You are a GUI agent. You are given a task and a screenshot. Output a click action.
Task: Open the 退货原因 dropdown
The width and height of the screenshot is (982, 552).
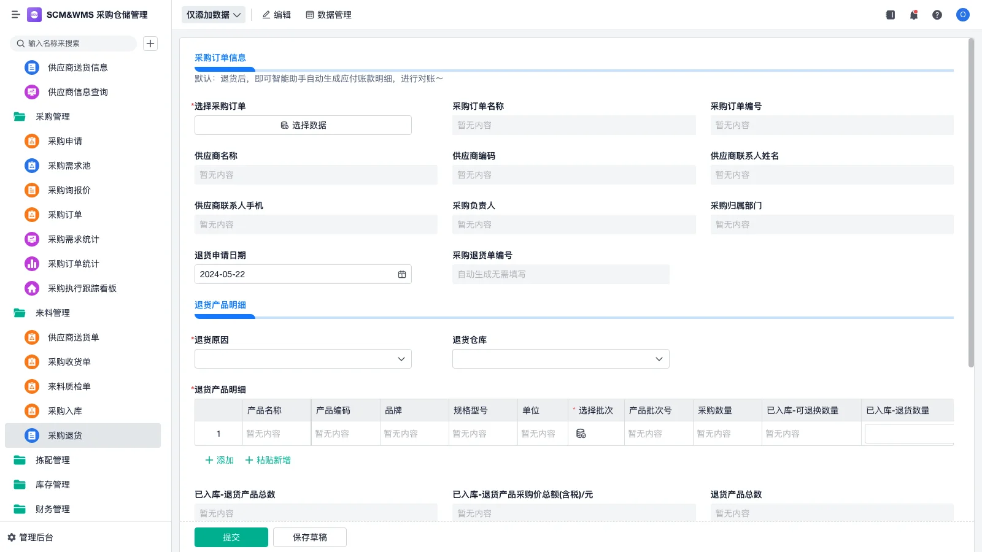[303, 359]
